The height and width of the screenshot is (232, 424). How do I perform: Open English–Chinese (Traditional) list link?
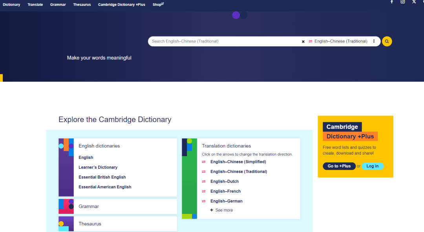click(x=239, y=171)
